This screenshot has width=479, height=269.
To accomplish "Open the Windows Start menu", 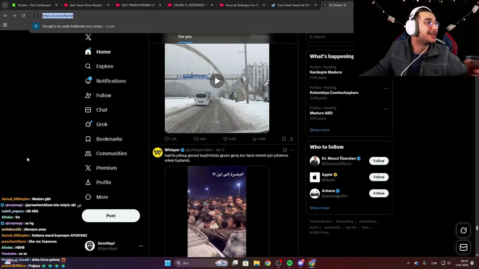I will tap(168, 263).
